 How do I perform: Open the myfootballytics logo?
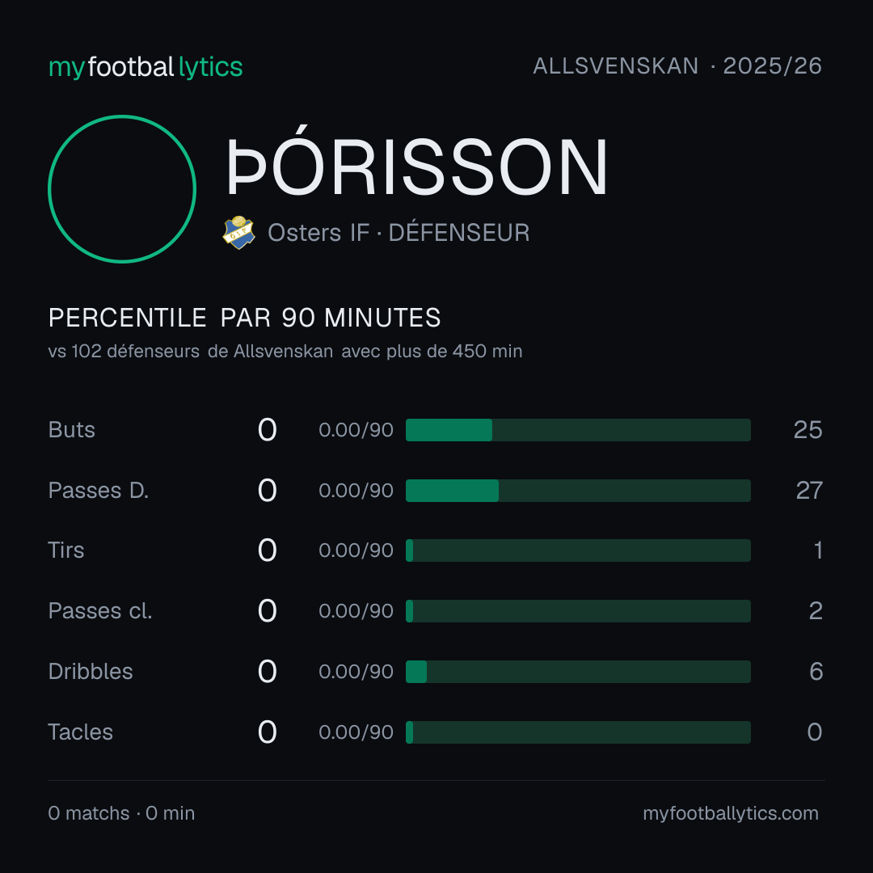point(145,67)
